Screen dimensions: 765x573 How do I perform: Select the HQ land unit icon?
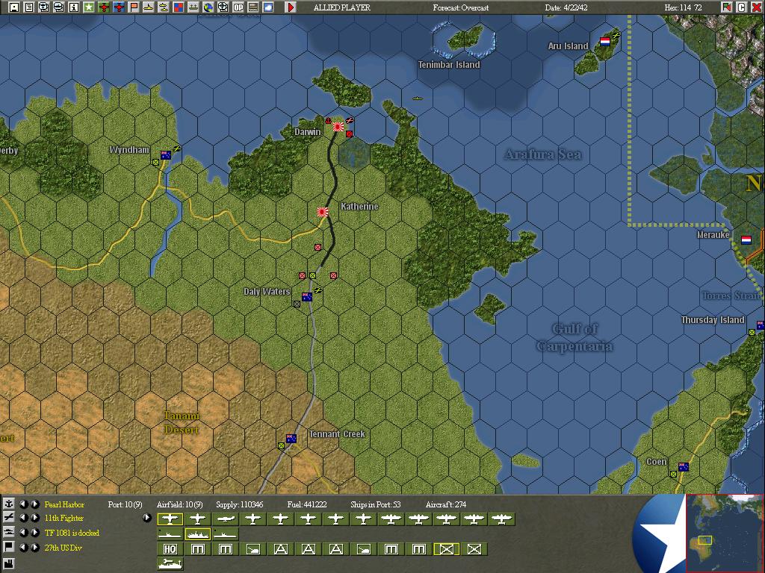coord(170,549)
